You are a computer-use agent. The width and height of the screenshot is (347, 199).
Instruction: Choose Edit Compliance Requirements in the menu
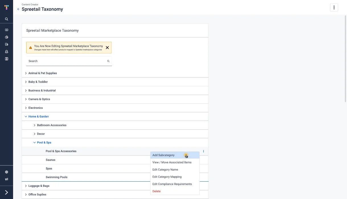tap(175, 184)
